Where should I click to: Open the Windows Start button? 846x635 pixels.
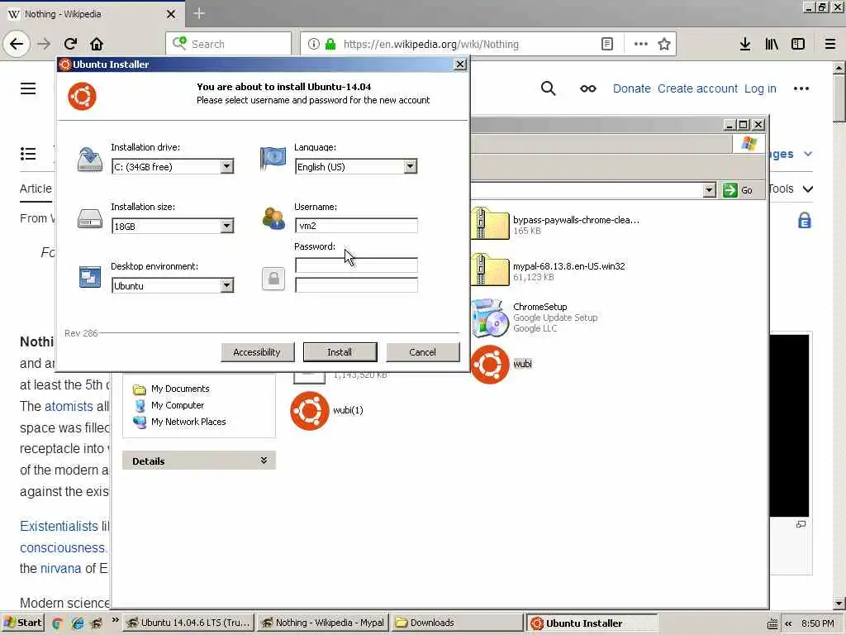[x=22, y=623]
